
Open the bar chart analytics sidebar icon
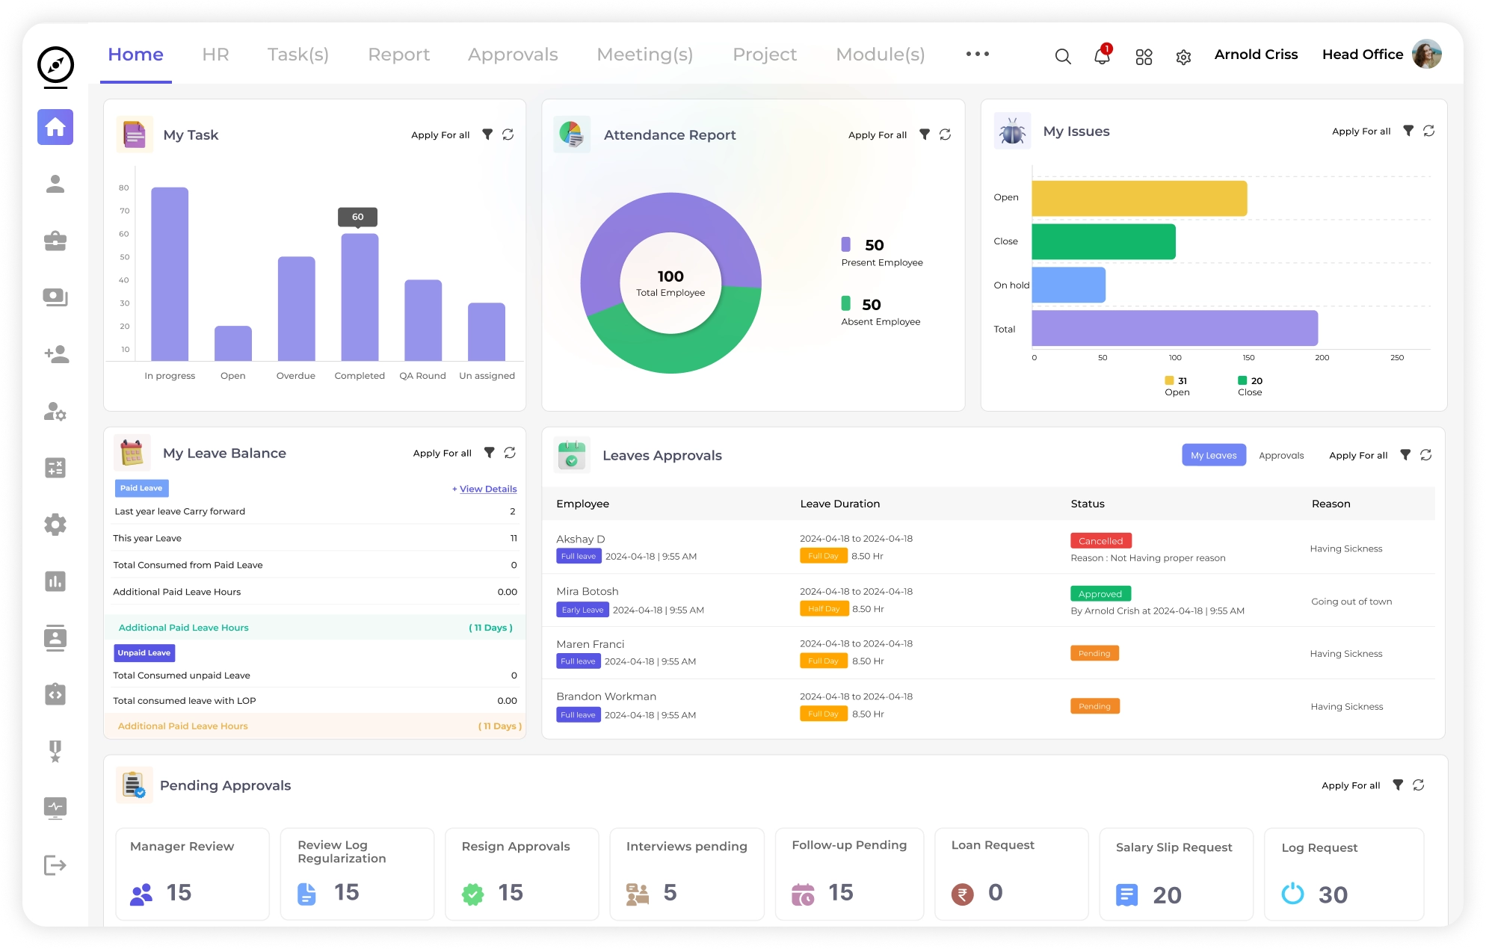click(x=55, y=581)
